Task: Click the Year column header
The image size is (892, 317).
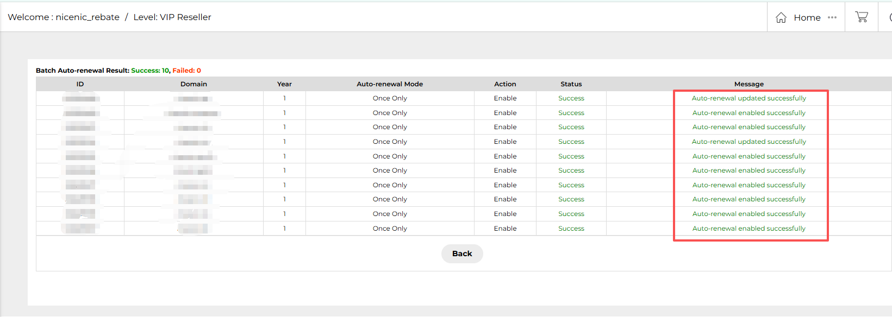Action: (284, 84)
